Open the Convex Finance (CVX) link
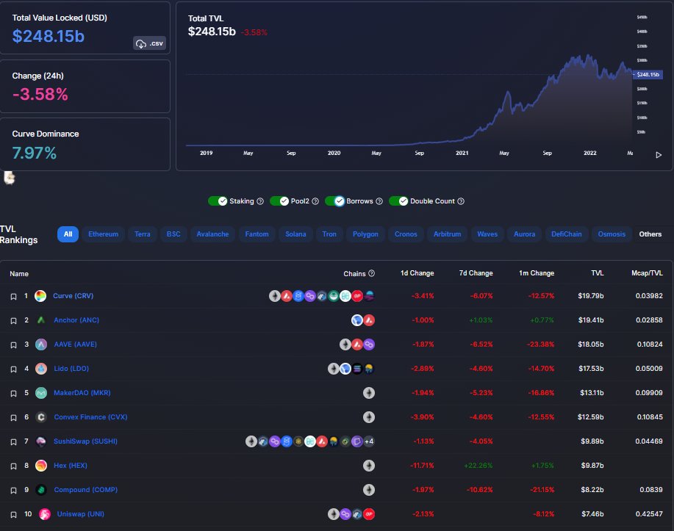This screenshot has height=531, width=674. pos(90,417)
